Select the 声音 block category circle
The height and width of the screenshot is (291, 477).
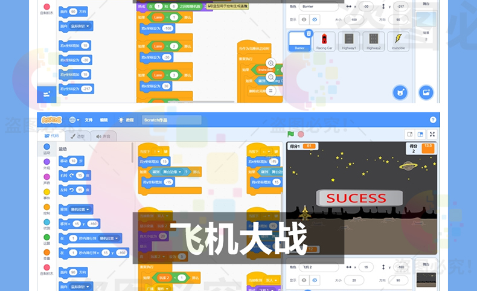pyautogui.click(x=46, y=177)
